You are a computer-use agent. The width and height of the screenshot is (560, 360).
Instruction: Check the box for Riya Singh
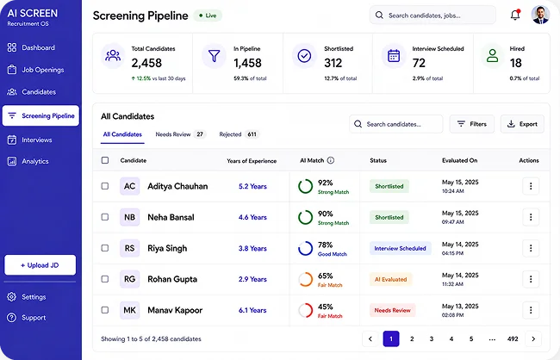point(105,248)
